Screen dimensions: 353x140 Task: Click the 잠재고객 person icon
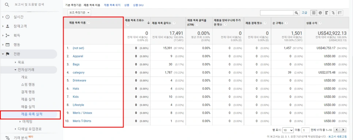[7, 26]
